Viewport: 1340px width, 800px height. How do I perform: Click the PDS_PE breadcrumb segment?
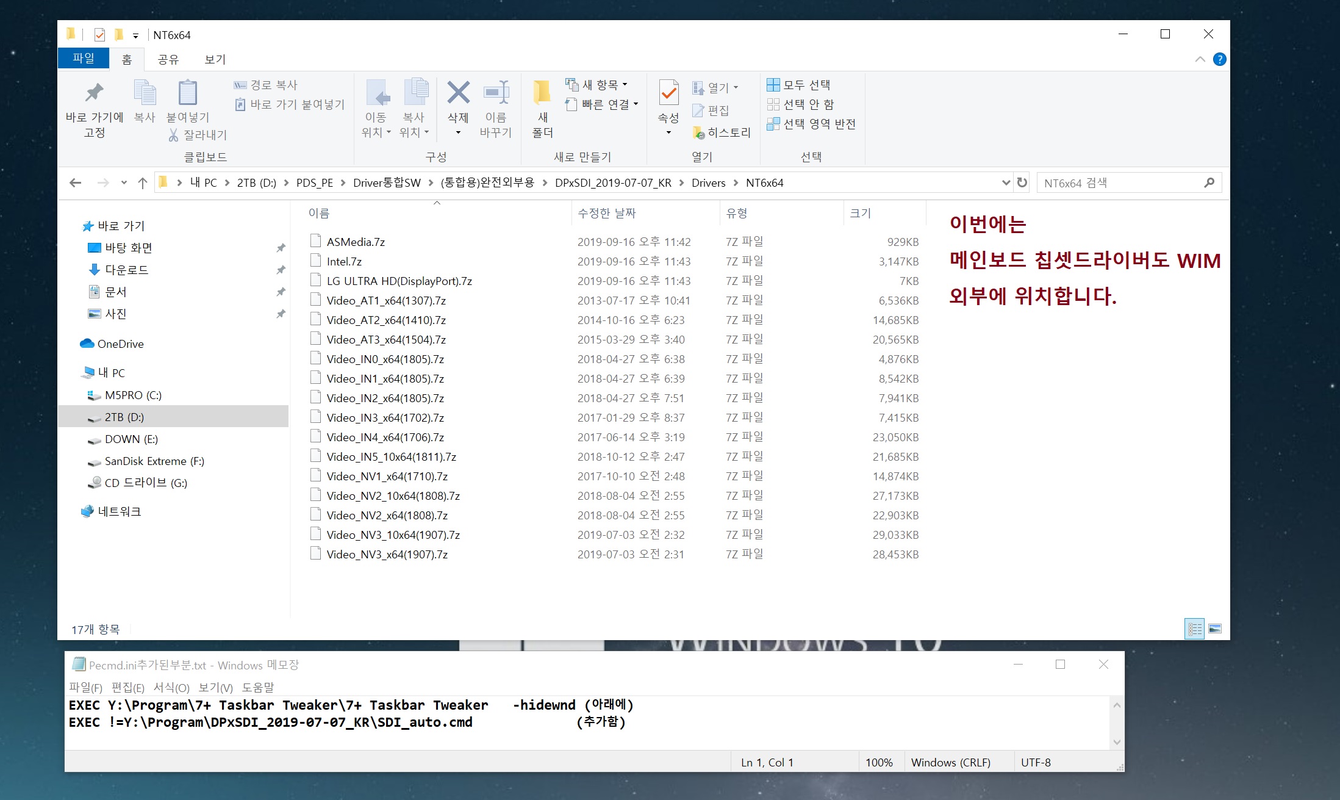[315, 182]
